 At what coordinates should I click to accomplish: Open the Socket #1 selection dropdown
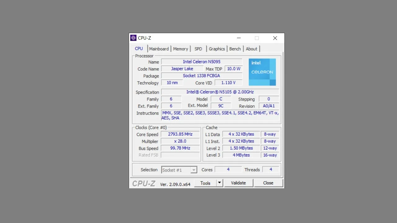pos(194,170)
